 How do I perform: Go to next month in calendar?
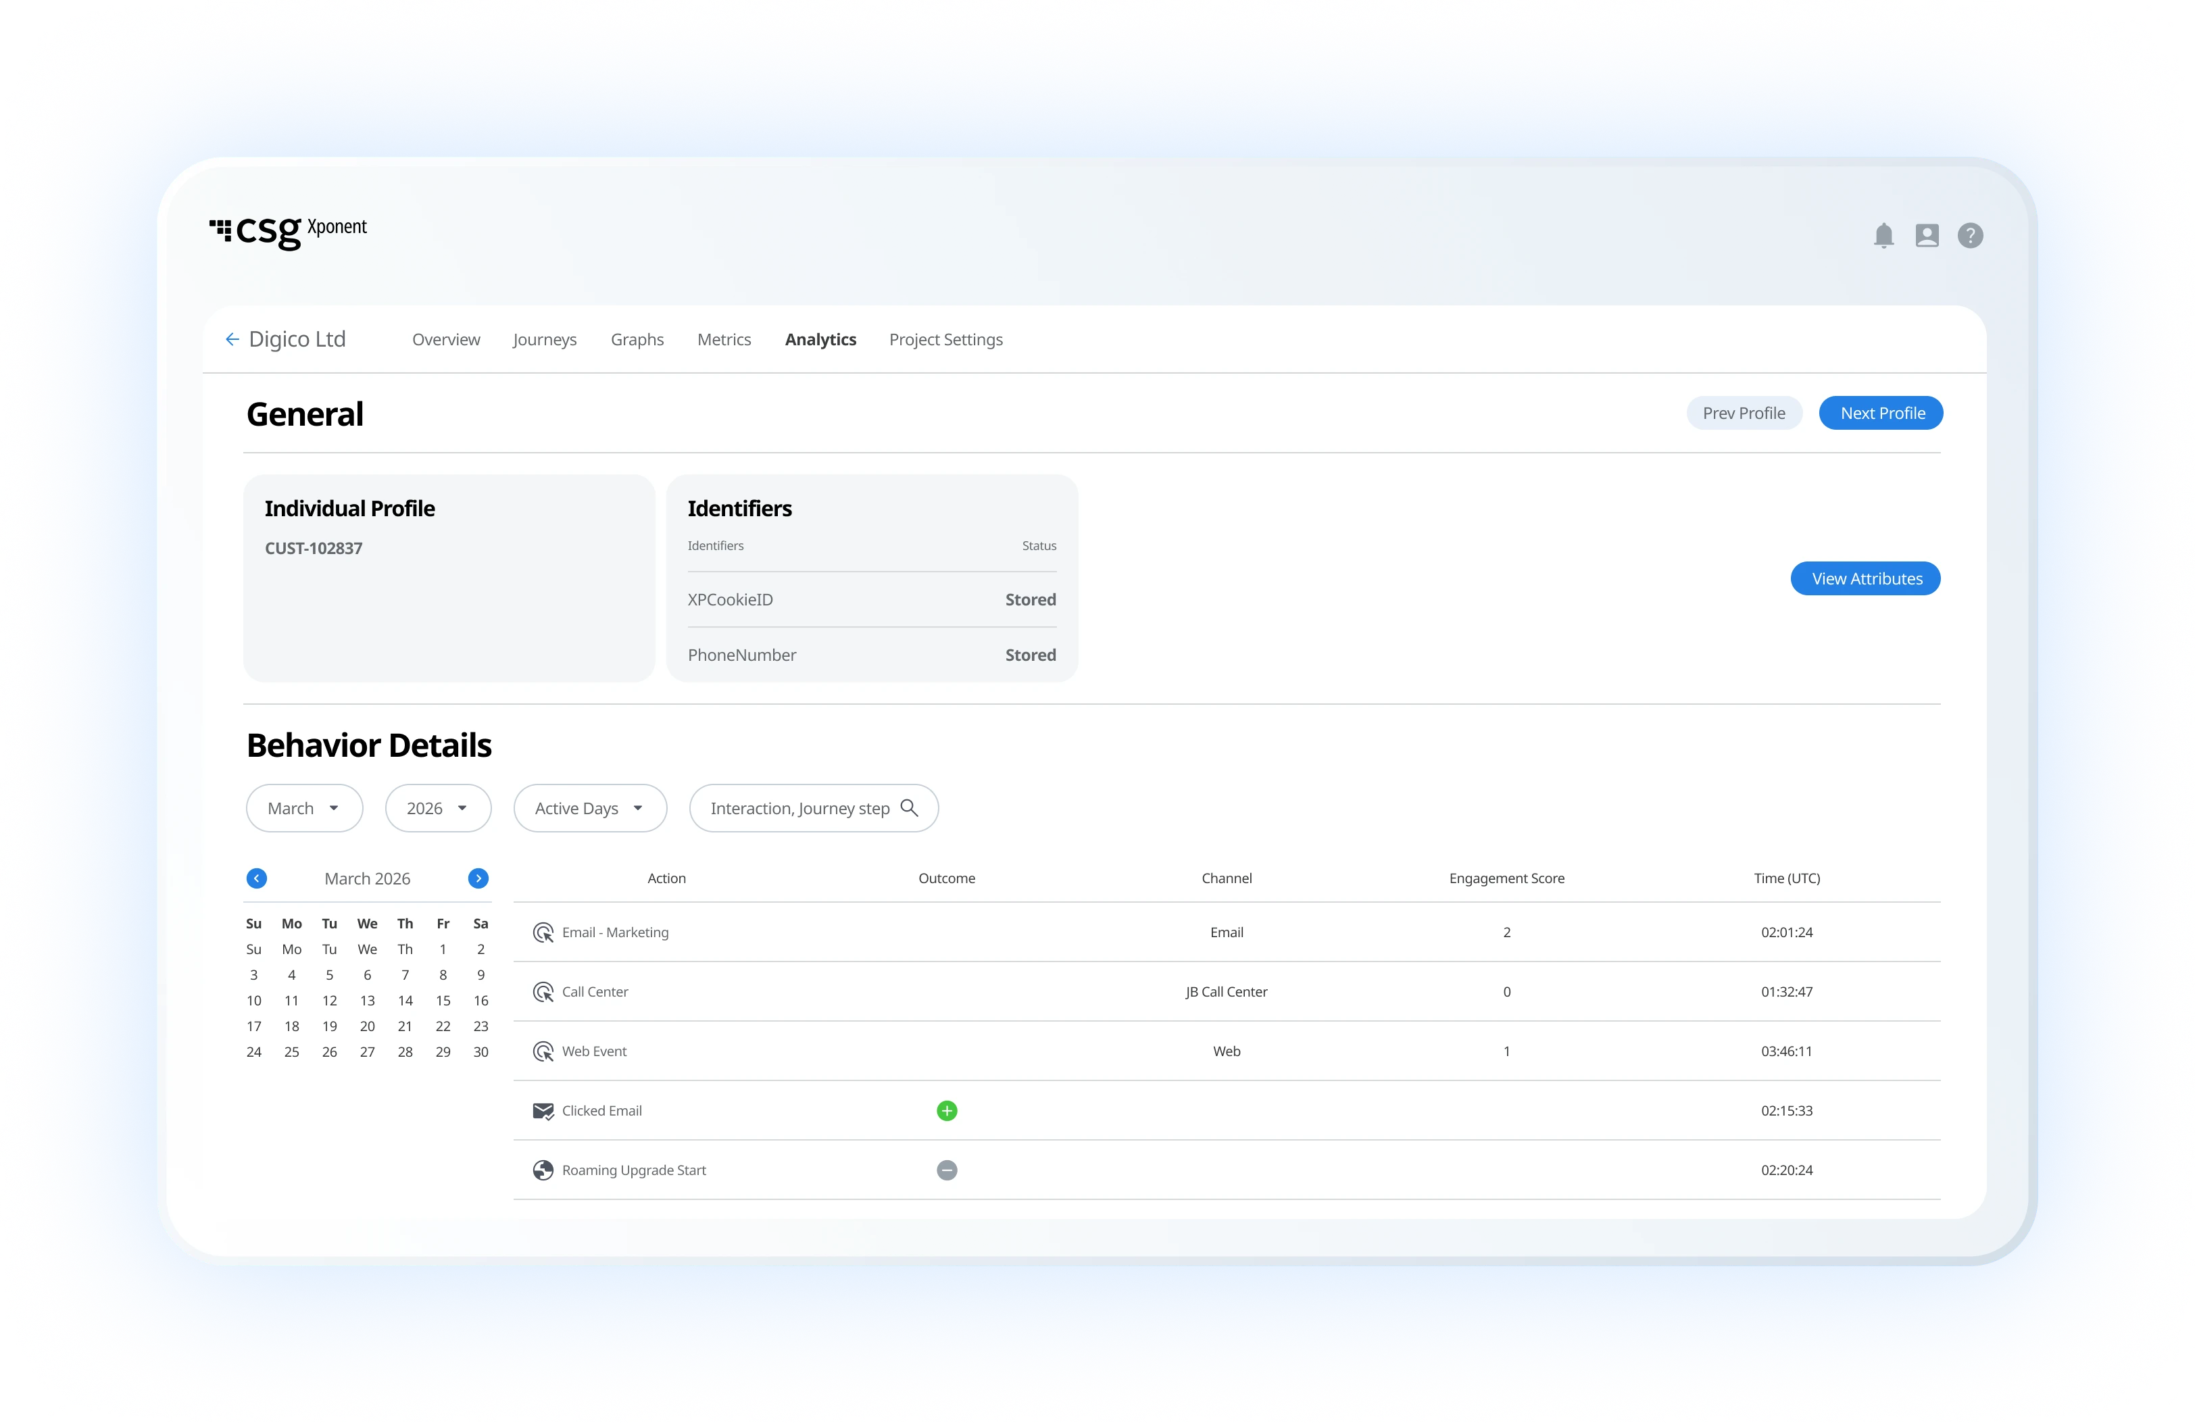click(478, 878)
